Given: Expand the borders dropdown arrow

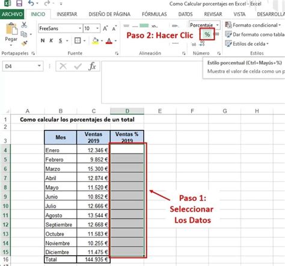Looking at the screenshot, I should (x=84, y=41).
